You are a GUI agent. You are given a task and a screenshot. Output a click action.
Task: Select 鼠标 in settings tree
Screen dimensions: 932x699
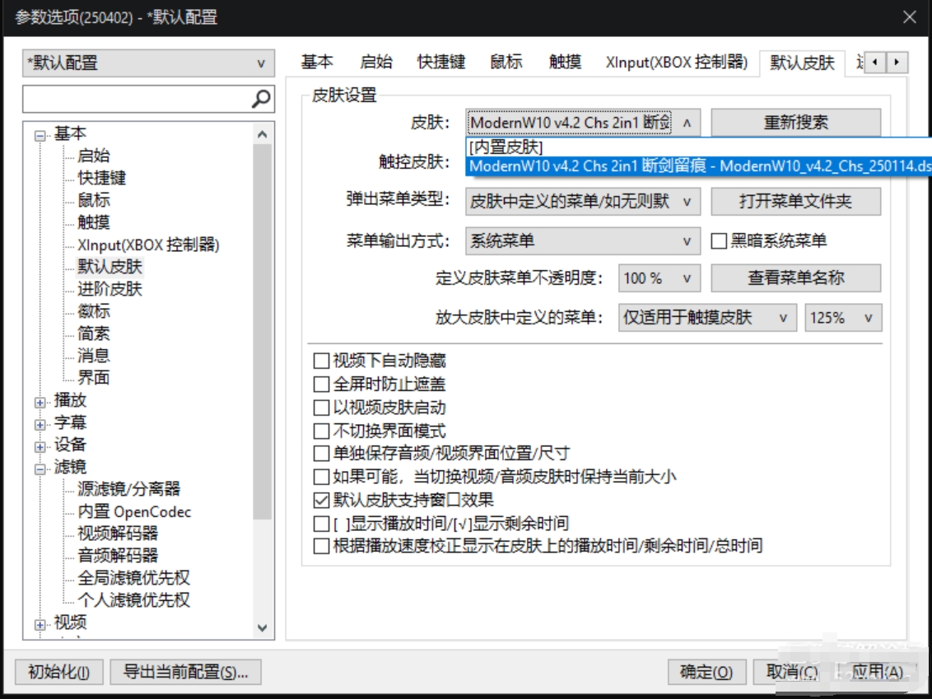(93, 200)
